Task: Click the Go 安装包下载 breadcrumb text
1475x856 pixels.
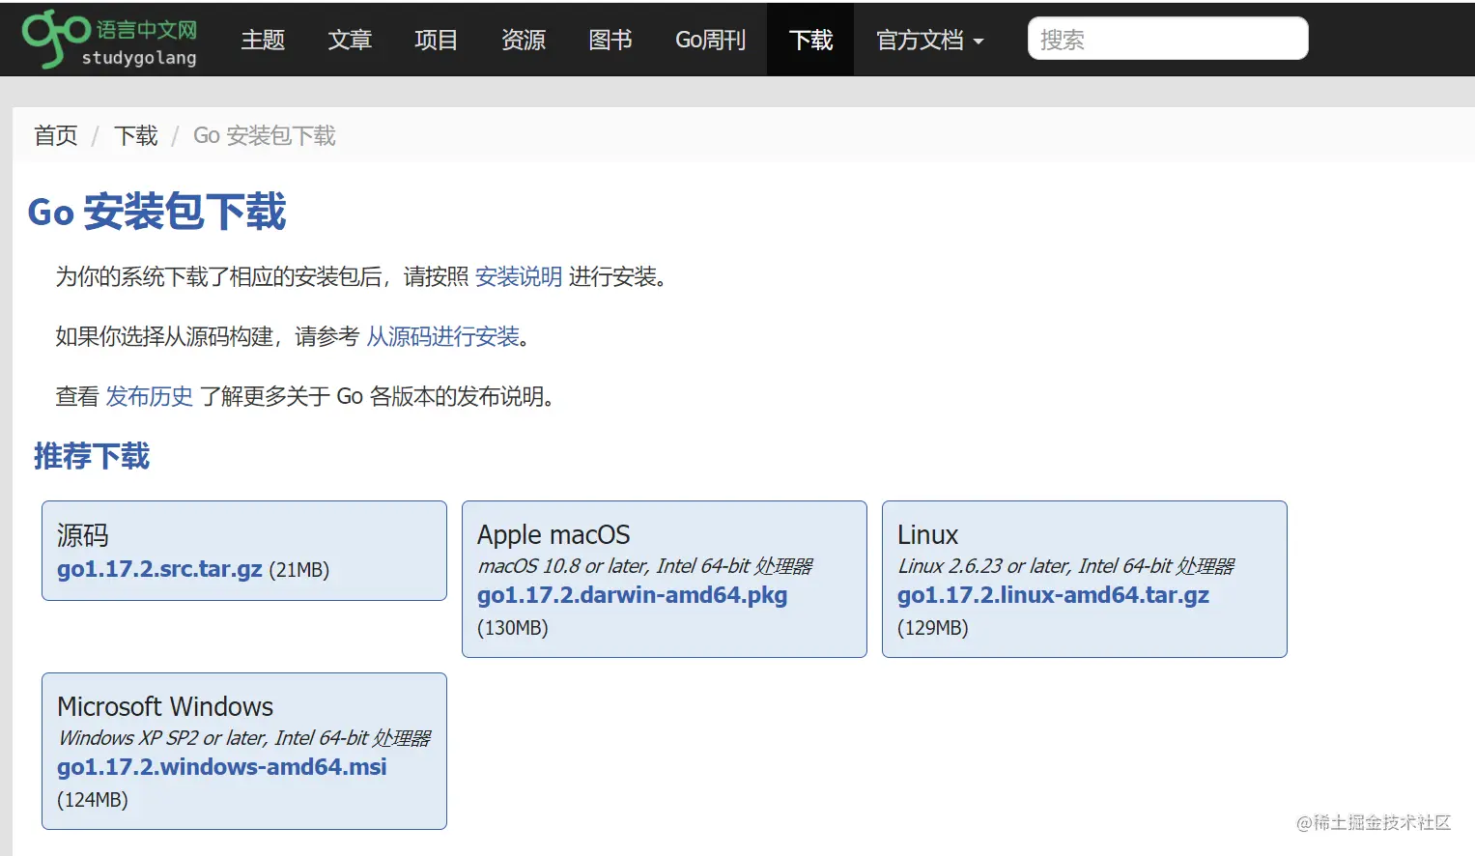Action: click(265, 135)
